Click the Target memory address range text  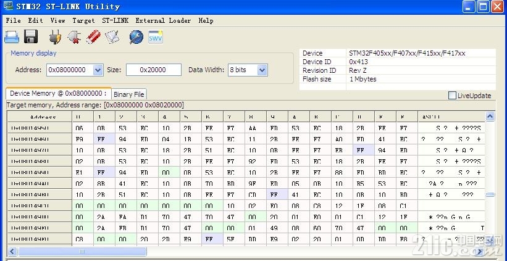point(95,105)
